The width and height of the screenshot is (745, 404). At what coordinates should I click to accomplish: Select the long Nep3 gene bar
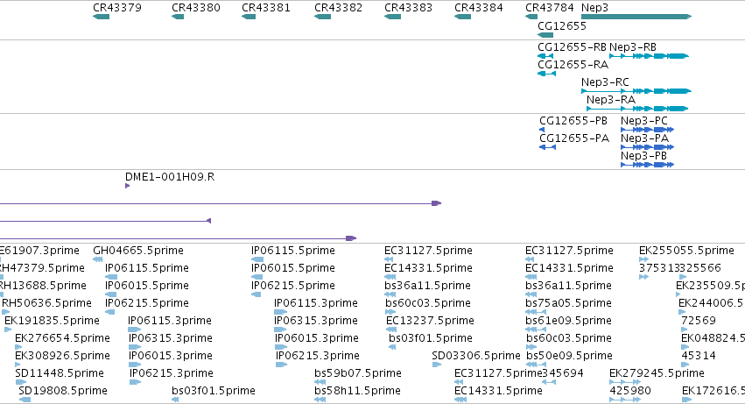(x=636, y=17)
